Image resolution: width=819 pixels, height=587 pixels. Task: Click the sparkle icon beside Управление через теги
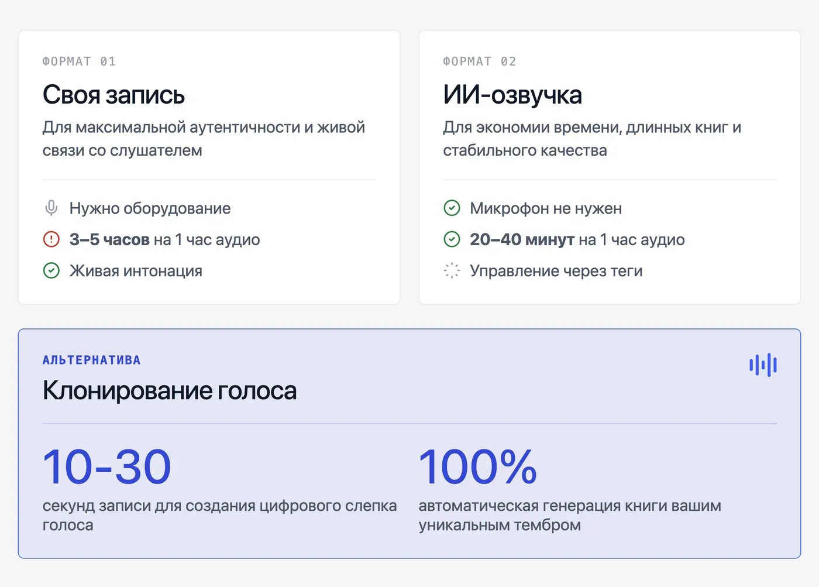click(452, 270)
